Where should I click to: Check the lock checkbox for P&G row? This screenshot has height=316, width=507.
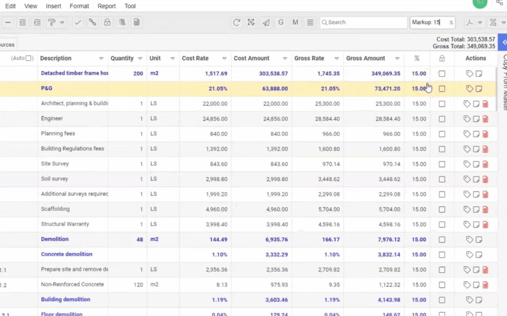click(x=442, y=89)
